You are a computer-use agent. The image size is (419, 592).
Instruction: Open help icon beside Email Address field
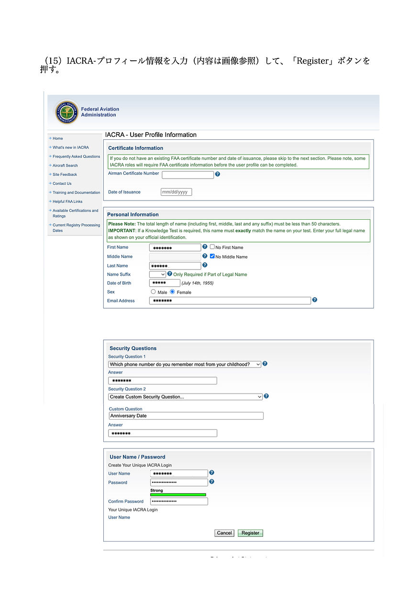[x=314, y=300]
